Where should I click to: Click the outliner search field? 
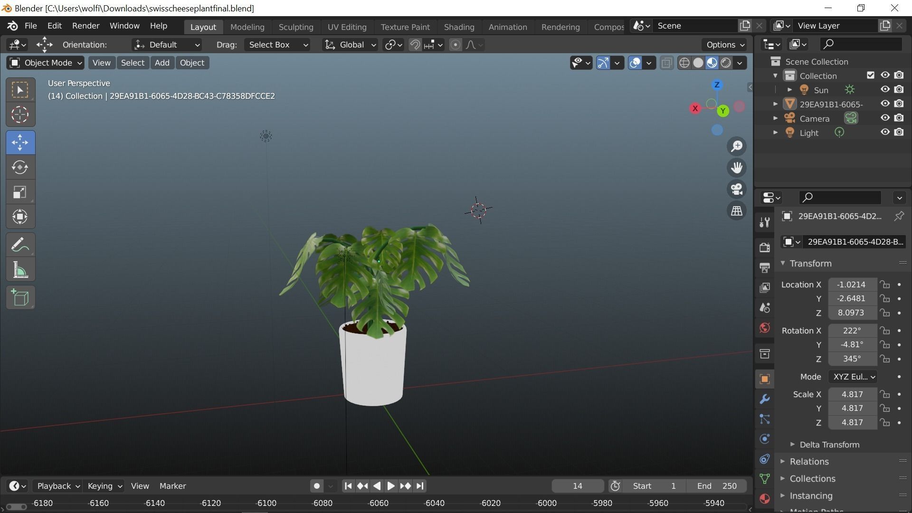tap(861, 44)
